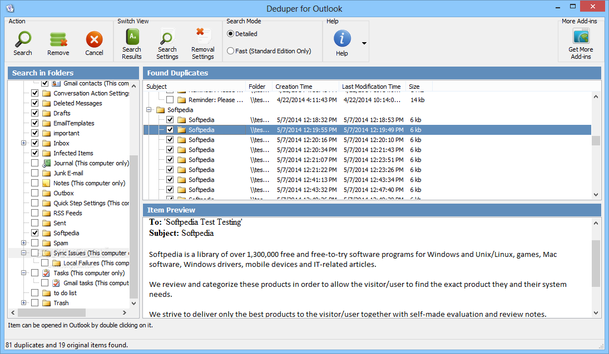
Task: Select the important folder in tree
Action: pyautogui.click(x=66, y=133)
